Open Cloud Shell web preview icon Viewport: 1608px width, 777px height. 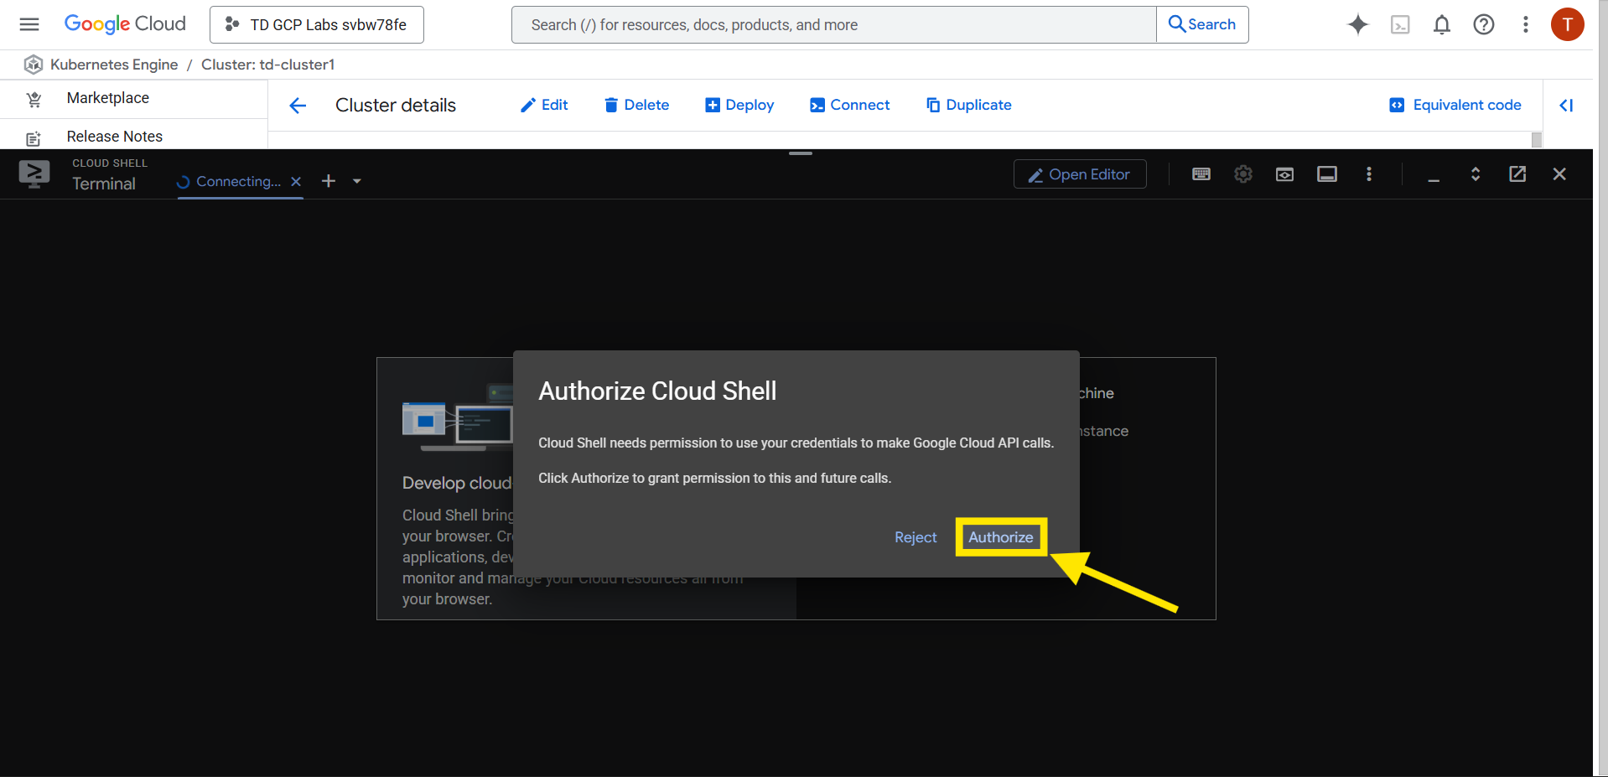coord(1284,174)
